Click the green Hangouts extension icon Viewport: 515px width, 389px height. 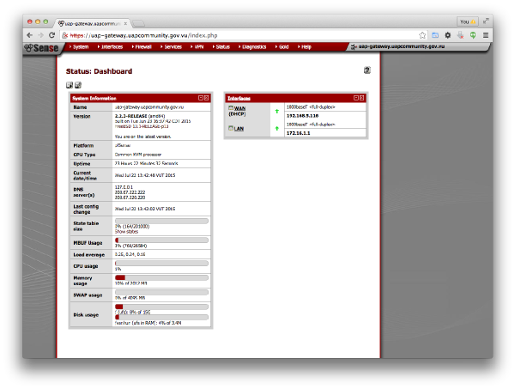coord(473,35)
